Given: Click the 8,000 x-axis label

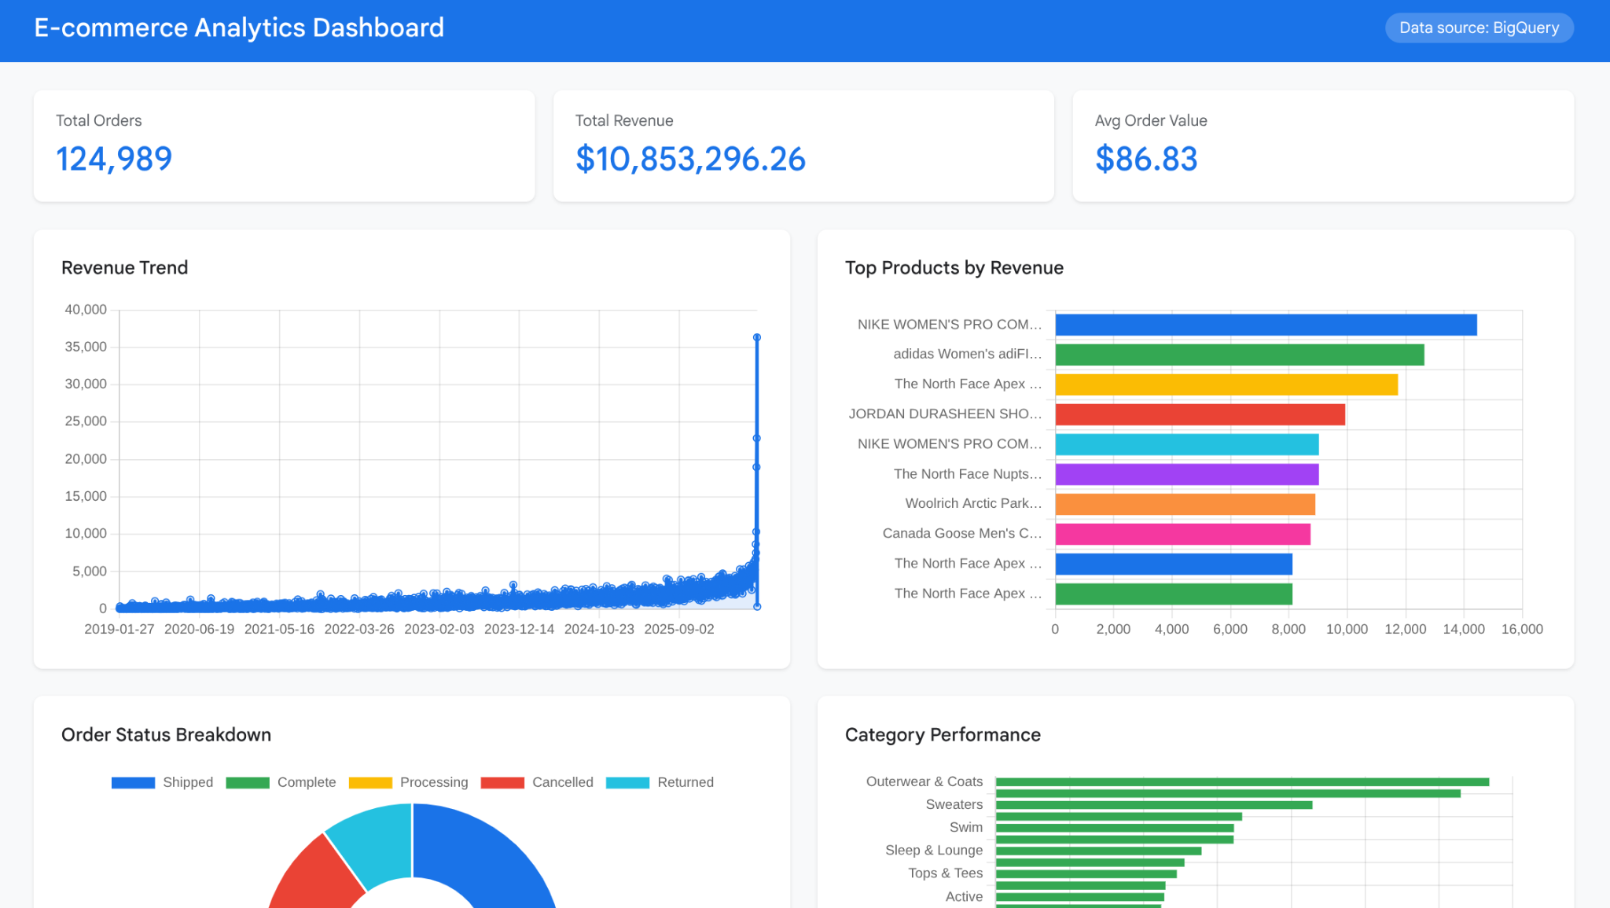Looking at the screenshot, I should pyautogui.click(x=1288, y=629).
